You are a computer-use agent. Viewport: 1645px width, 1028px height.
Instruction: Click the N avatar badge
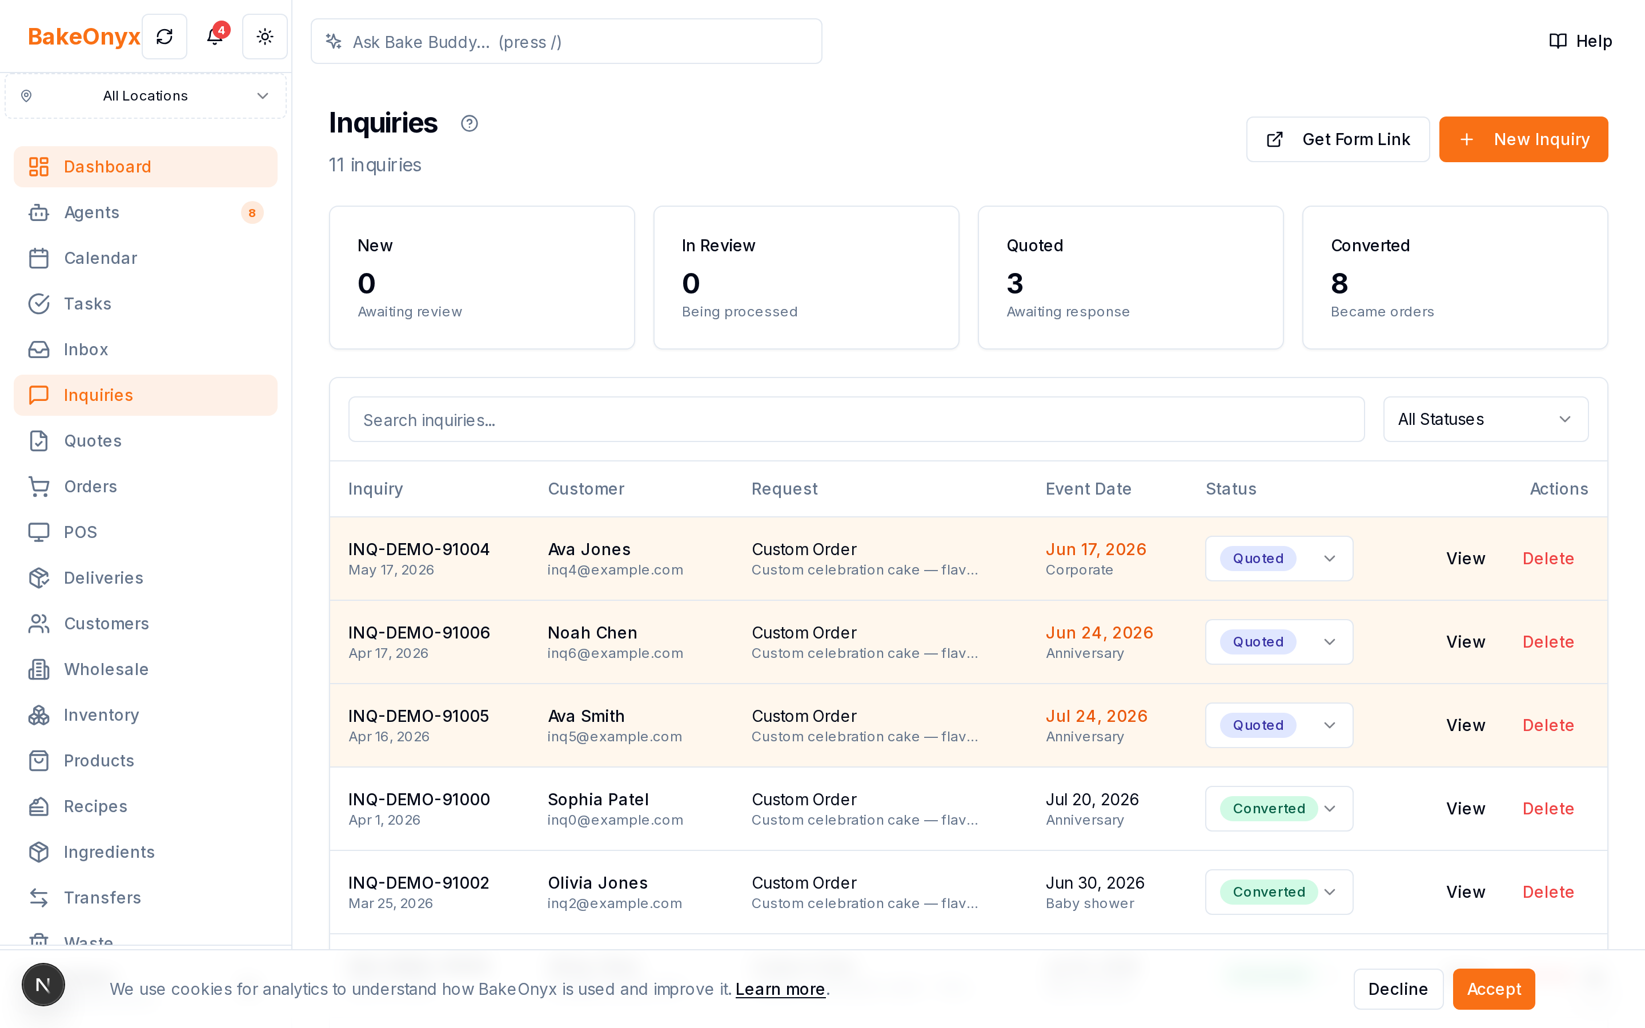coord(43,984)
